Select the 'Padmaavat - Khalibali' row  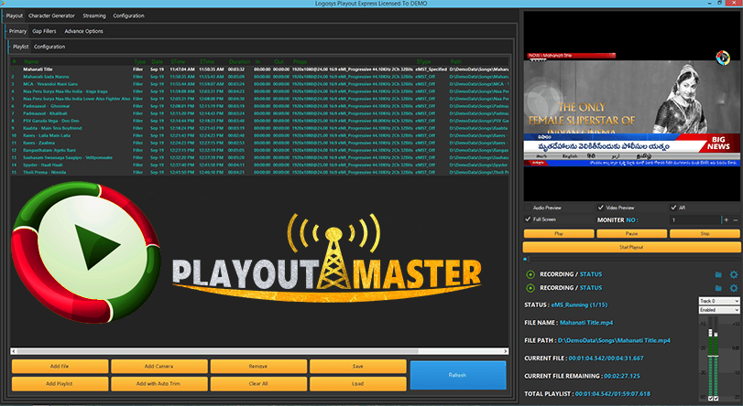tap(259, 113)
